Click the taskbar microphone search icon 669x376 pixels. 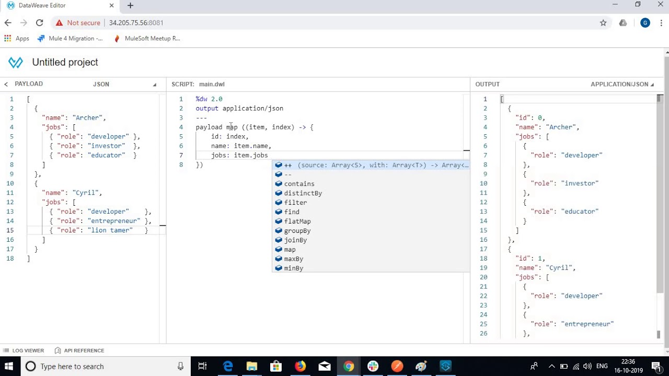click(x=180, y=366)
